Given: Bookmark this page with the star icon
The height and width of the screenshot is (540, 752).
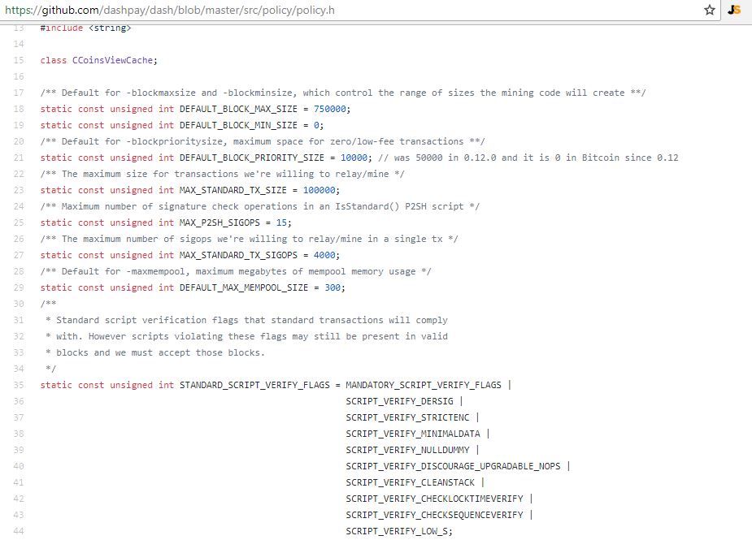Looking at the screenshot, I should click(709, 10).
